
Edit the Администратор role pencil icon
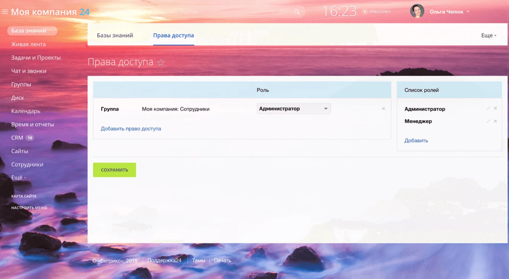pyautogui.click(x=488, y=108)
